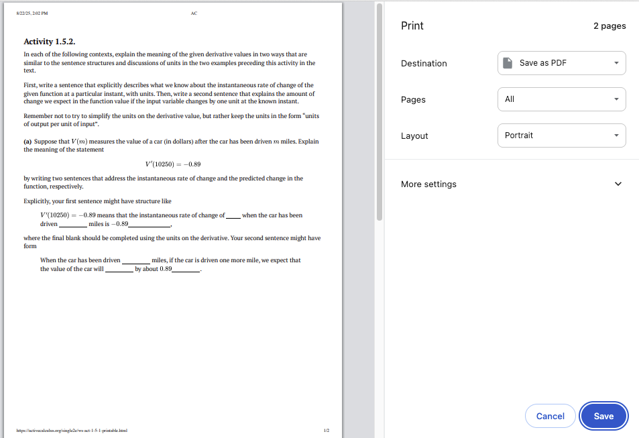Viewport: 639px width, 438px height.
Task: Expand the More settings section label
Action: [428, 184]
